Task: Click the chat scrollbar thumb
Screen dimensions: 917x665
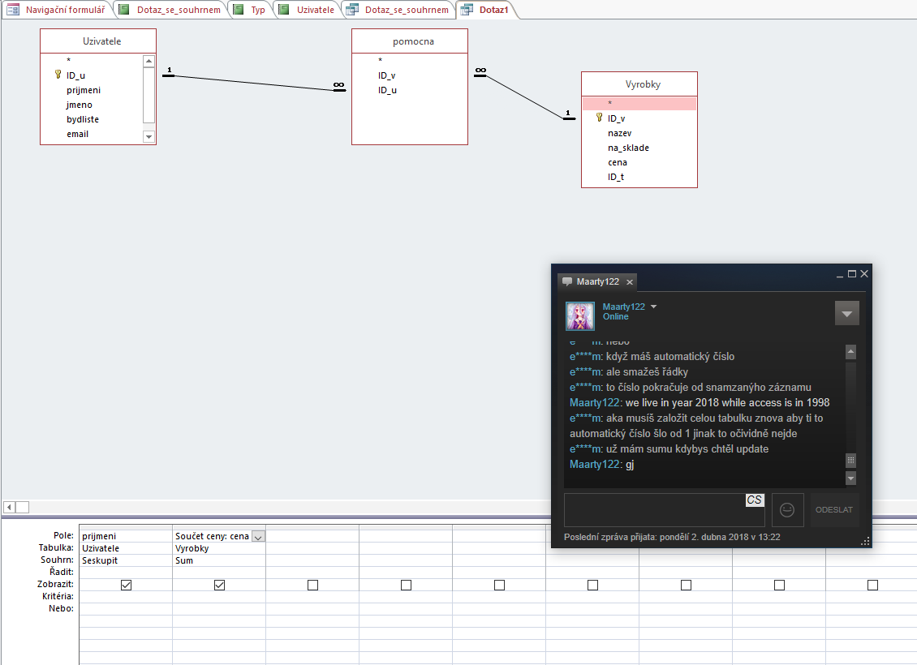Action: point(851,461)
